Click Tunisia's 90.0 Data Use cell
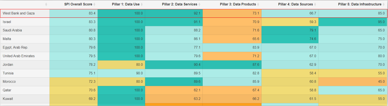Image resolution: width=388 pixels, height=106 pixels. pos(121,73)
